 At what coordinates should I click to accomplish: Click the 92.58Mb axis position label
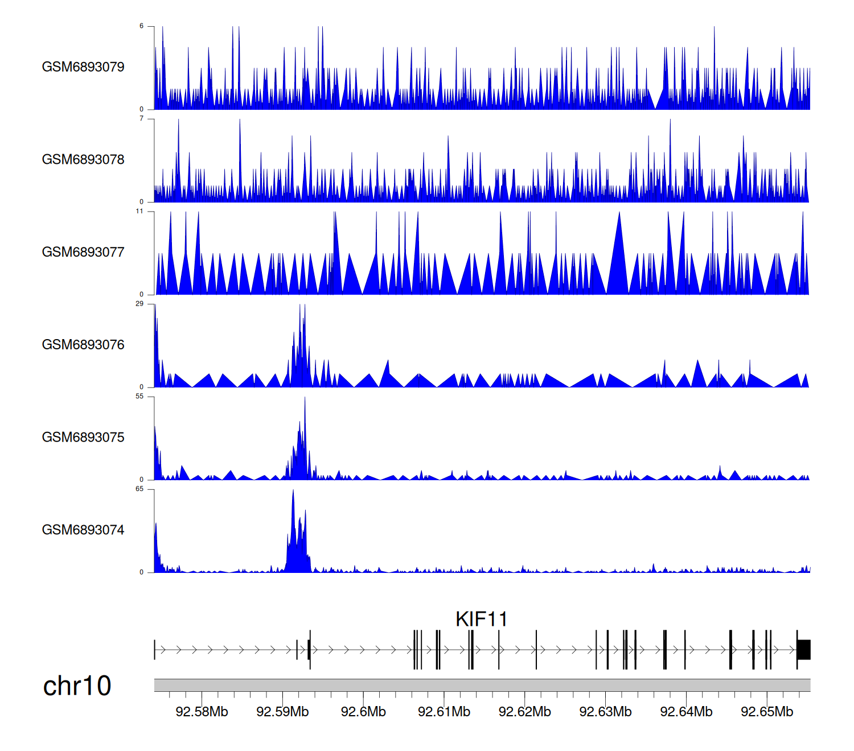(x=202, y=712)
